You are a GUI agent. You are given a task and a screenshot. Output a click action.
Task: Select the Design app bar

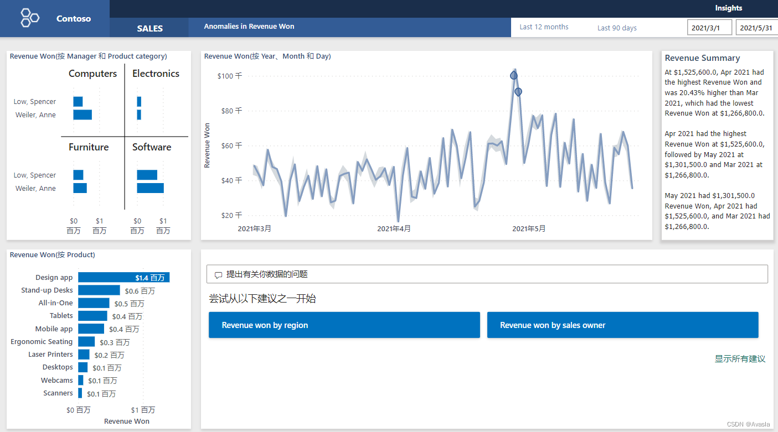tap(123, 278)
